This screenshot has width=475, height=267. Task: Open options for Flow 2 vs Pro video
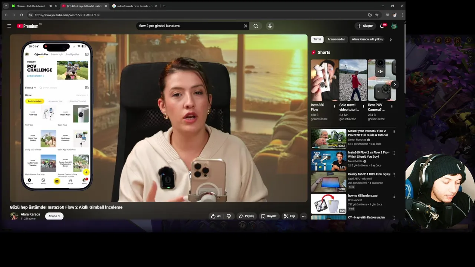tap(394, 153)
